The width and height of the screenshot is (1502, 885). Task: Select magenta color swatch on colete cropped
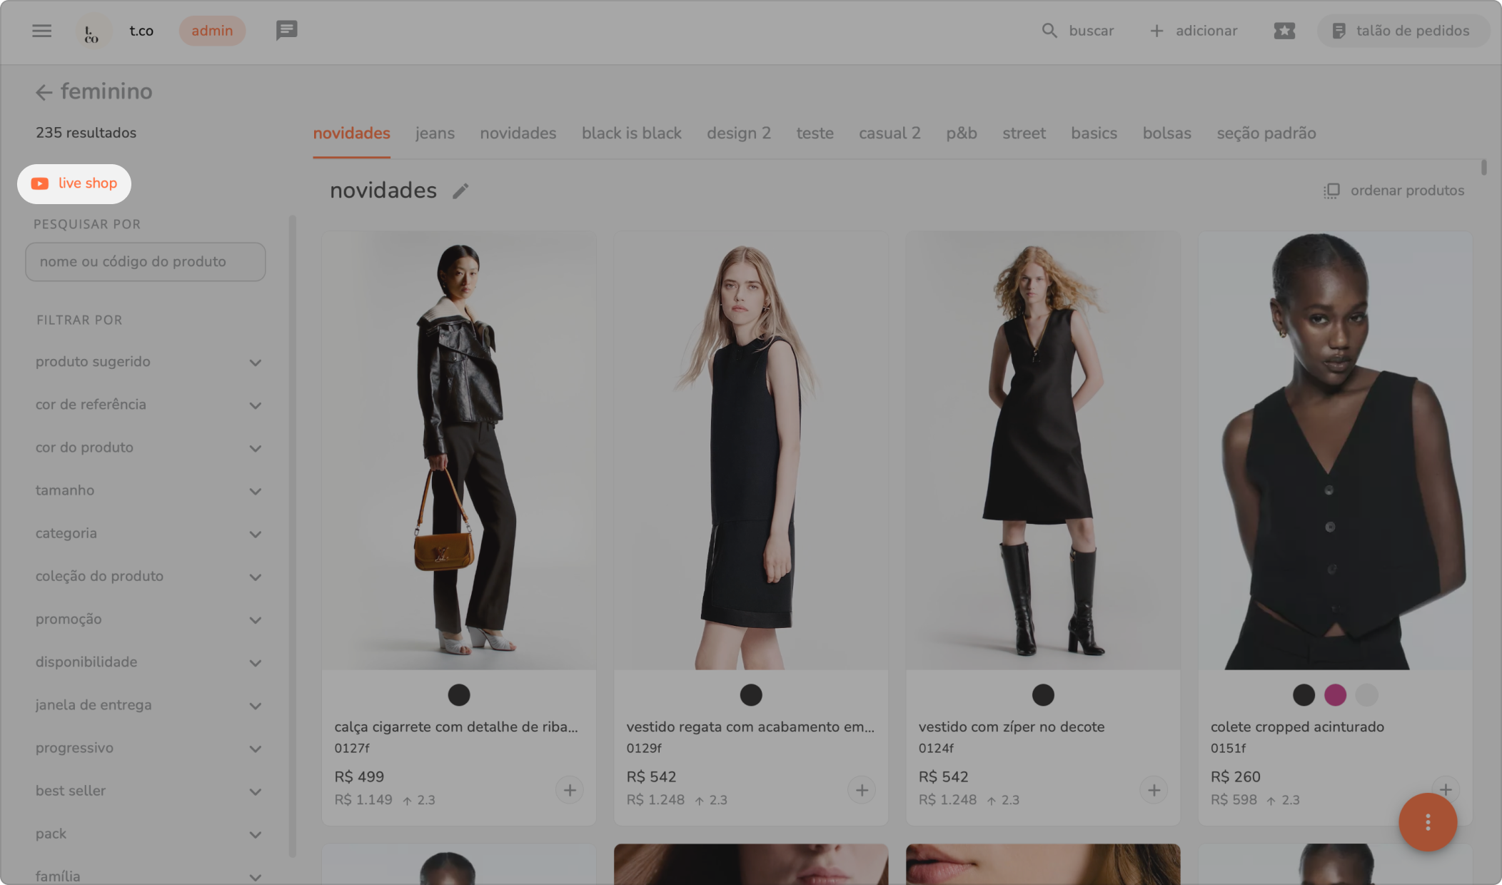[x=1335, y=694]
